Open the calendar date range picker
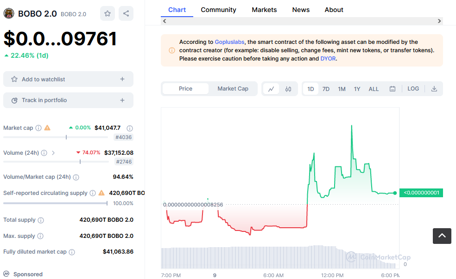 tap(393, 89)
